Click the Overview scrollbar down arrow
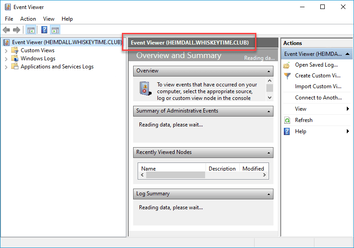354x248 pixels. (269, 98)
